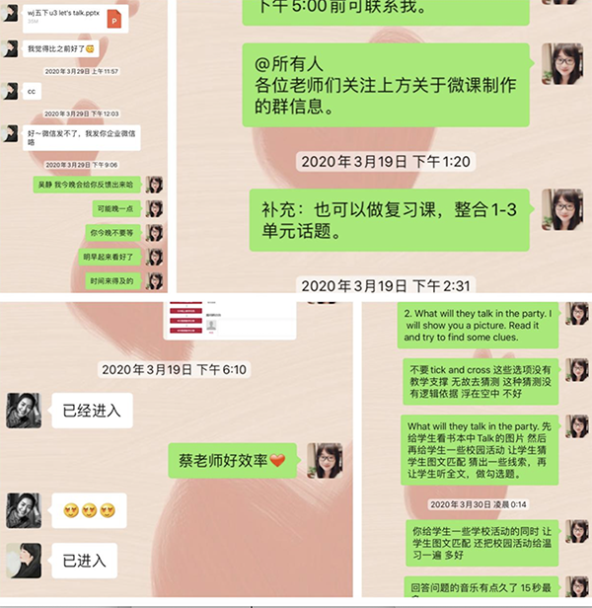Open avatar beside the 已进入 message
The width and height of the screenshot is (592, 608).
(24, 561)
